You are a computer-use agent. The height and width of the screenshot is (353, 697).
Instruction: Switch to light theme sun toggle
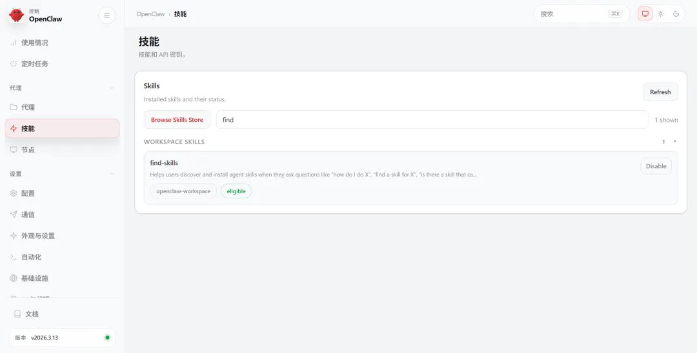coord(660,14)
